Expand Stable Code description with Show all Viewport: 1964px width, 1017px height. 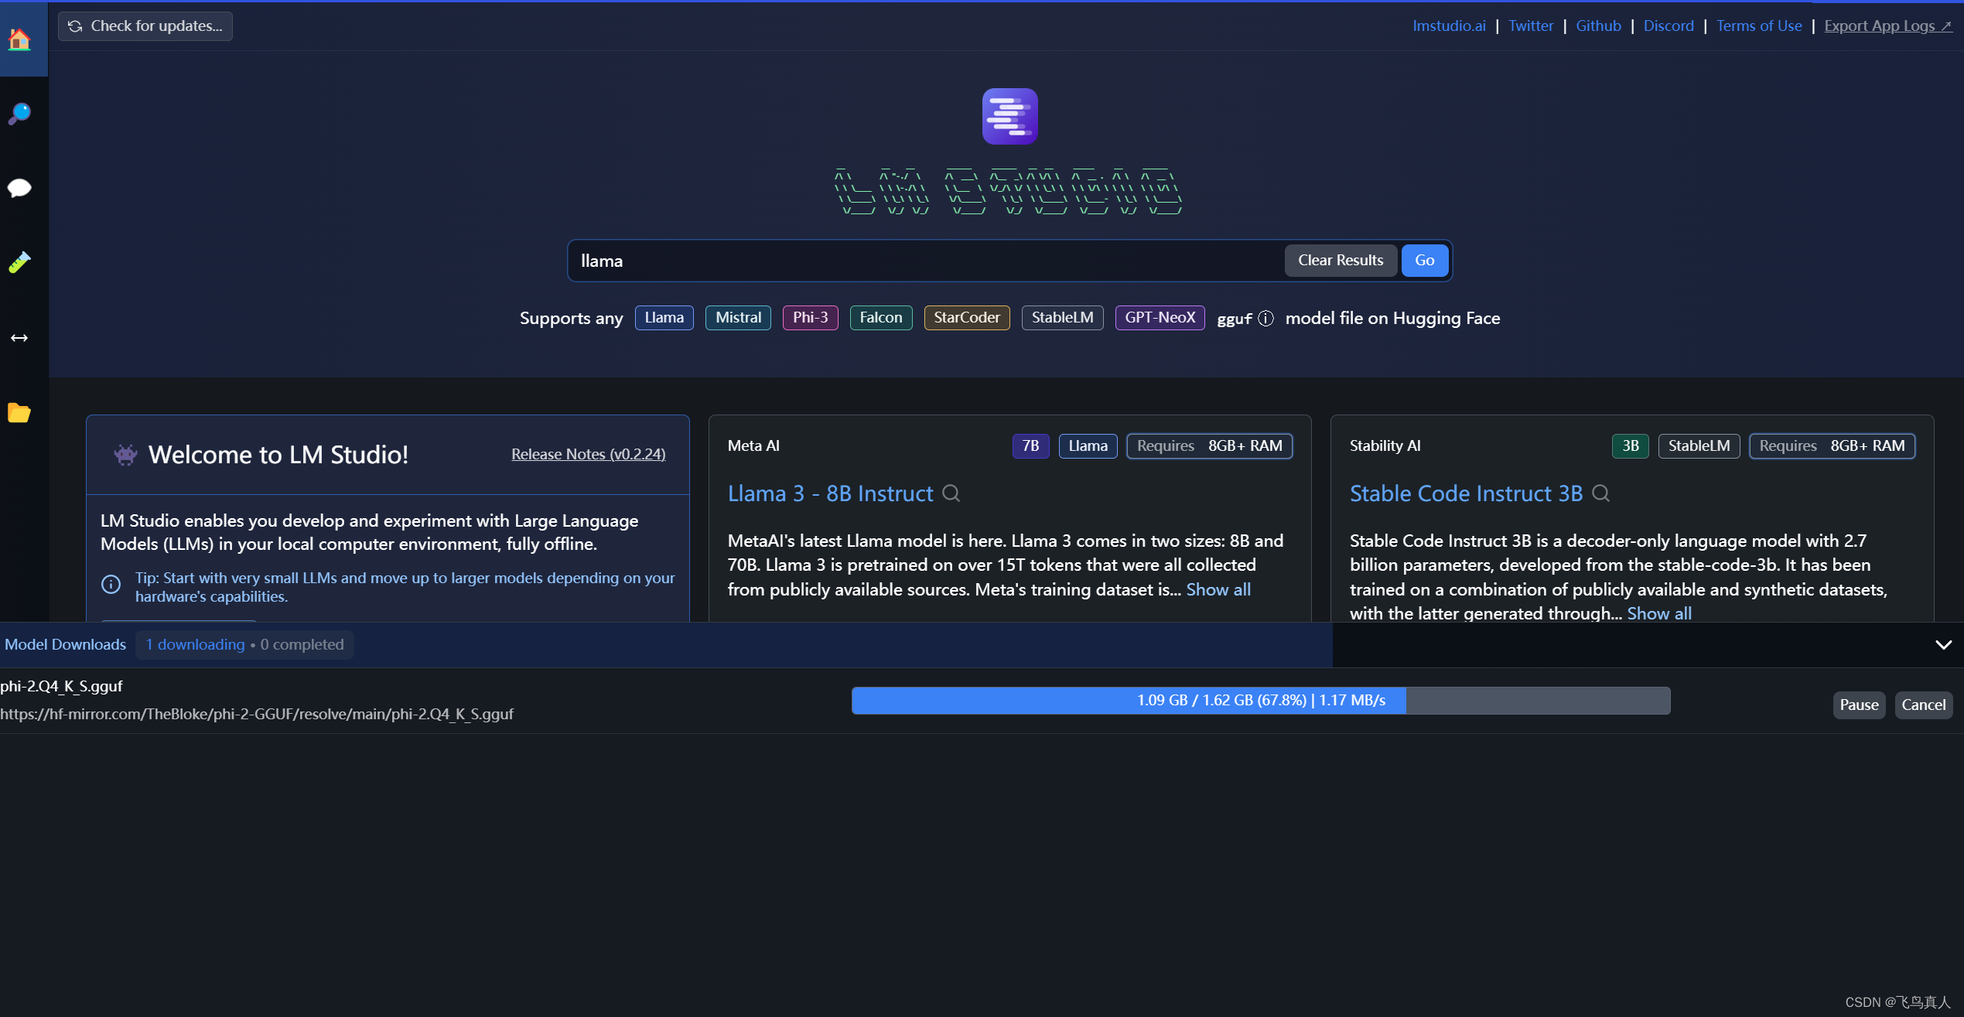(x=1659, y=613)
